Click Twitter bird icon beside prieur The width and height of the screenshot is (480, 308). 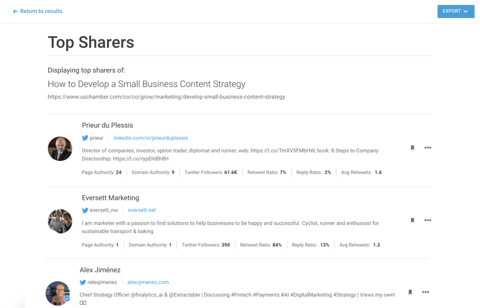pyautogui.click(x=85, y=138)
